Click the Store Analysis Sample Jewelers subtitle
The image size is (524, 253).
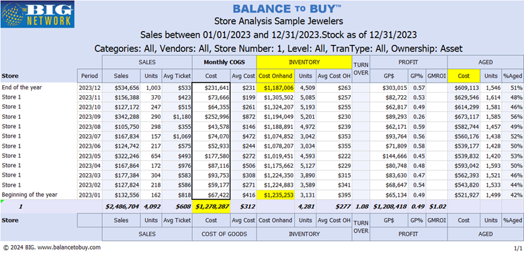point(278,21)
